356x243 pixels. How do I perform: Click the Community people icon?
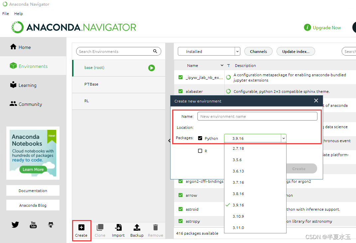(13, 104)
